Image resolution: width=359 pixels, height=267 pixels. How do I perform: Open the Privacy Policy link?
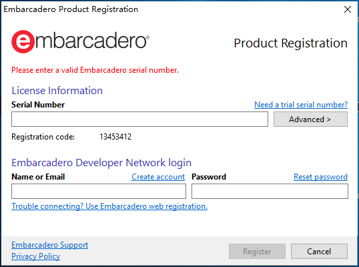point(36,256)
